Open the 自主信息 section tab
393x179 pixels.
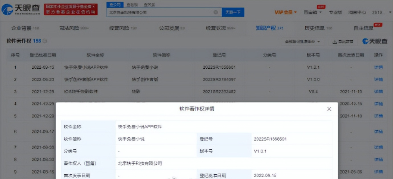pos(364,28)
